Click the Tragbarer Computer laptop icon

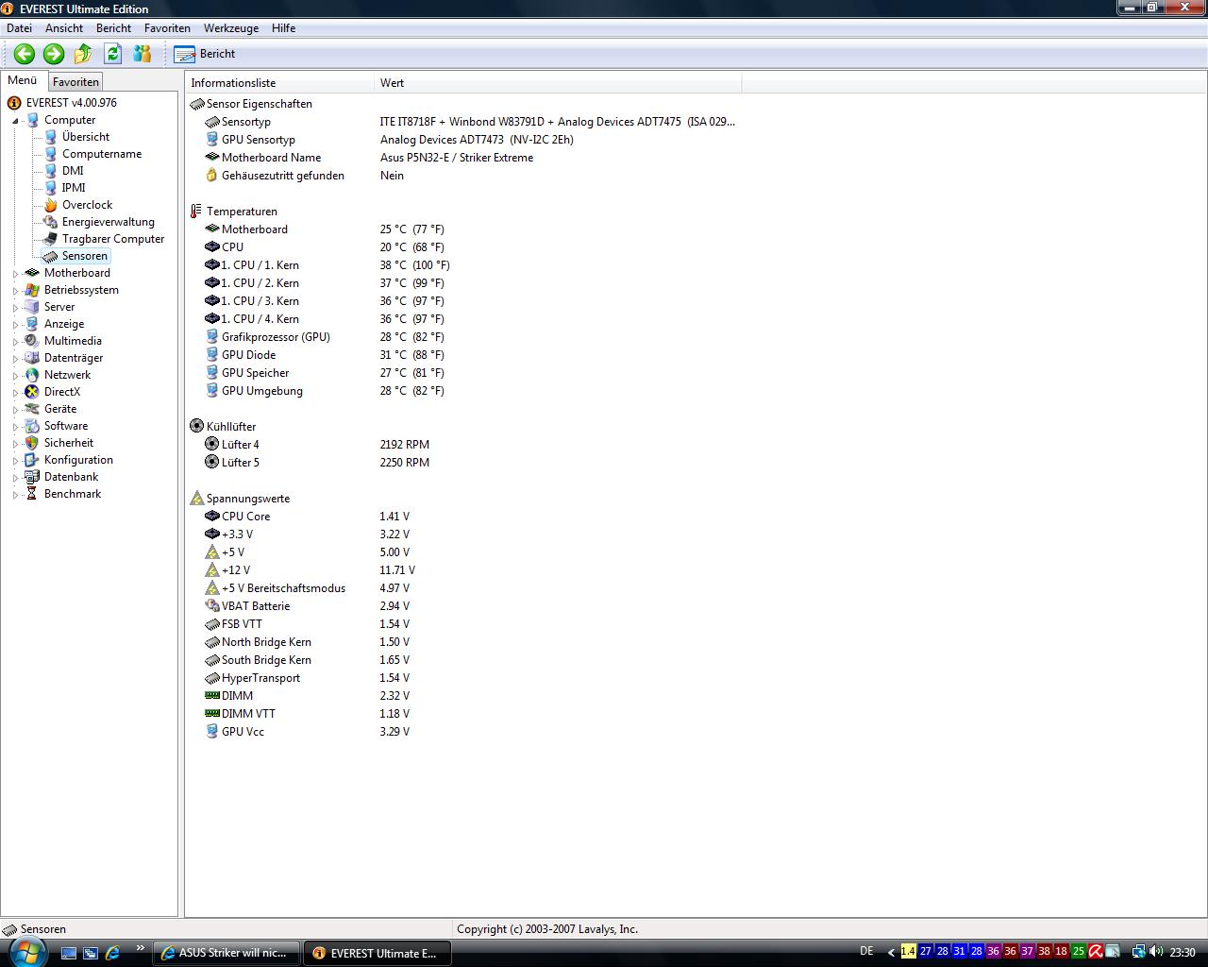pyautogui.click(x=51, y=239)
